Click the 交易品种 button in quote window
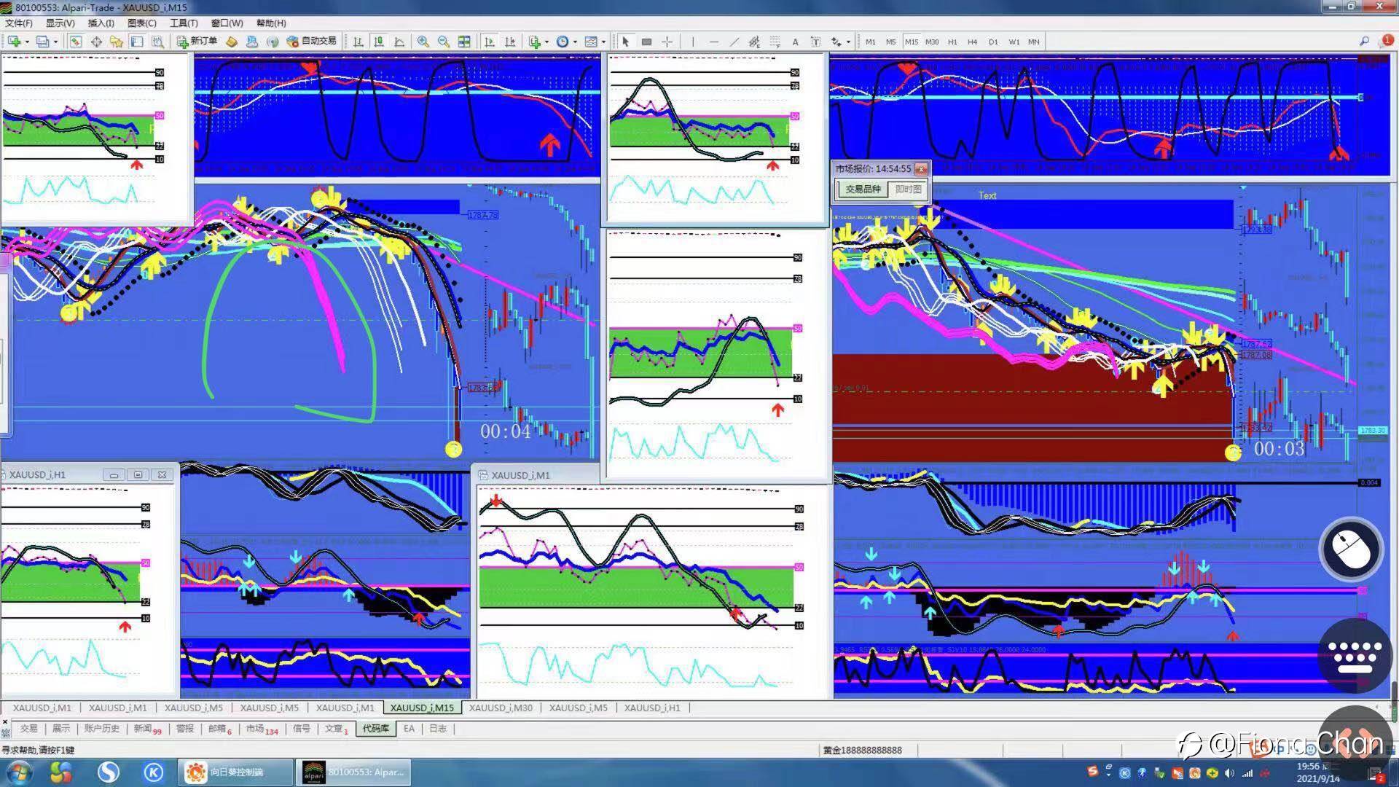 (863, 189)
